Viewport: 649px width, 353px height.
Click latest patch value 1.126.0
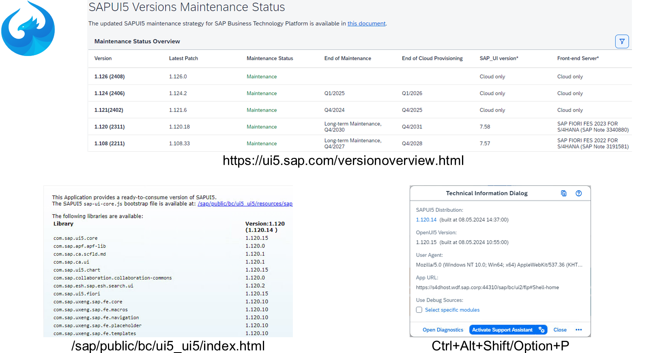coord(178,77)
